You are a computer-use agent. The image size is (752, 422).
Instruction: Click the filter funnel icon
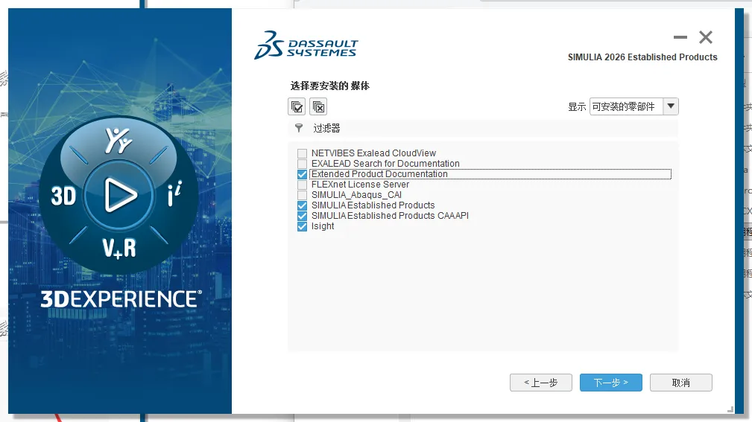(x=299, y=128)
